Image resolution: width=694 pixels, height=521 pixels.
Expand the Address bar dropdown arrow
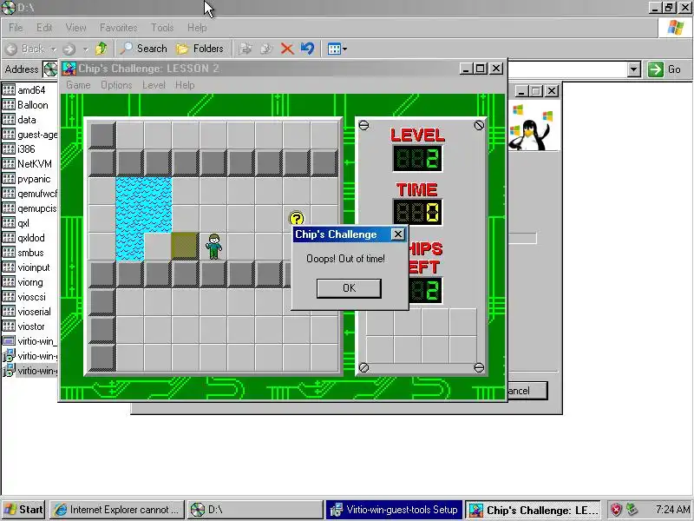tap(634, 69)
